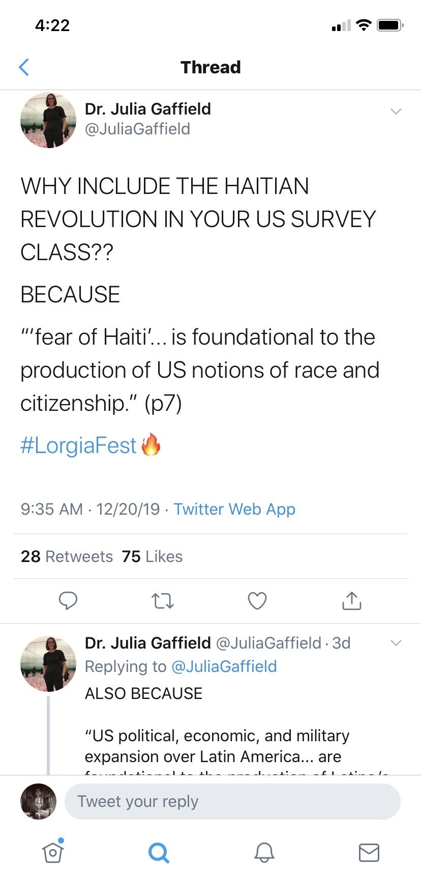
Task: Tap the back arrow in Thread header
Action: [24, 67]
